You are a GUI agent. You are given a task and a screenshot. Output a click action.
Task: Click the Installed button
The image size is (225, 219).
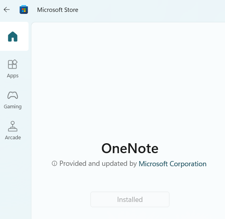pos(130,199)
